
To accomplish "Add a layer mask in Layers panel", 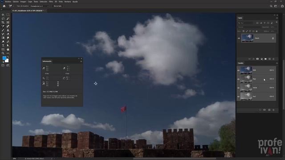I will [257, 59].
